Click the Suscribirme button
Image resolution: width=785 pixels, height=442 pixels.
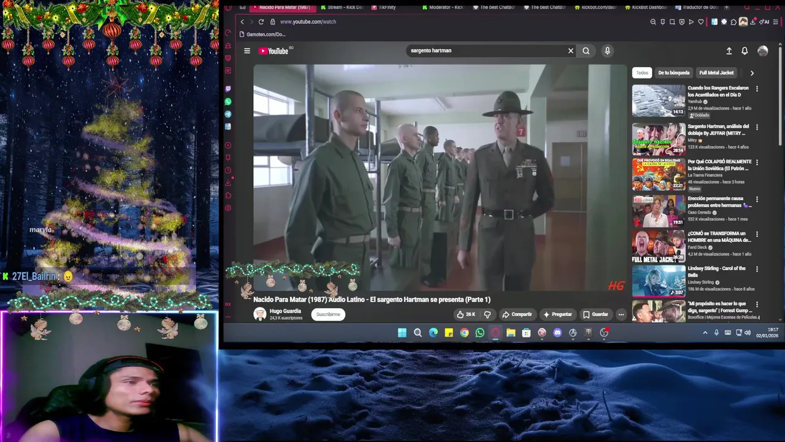tap(328, 314)
